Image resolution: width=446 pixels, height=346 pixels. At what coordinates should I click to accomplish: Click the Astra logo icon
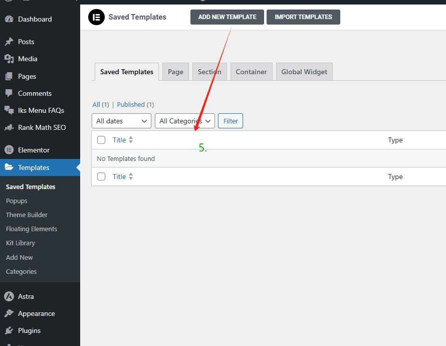click(x=9, y=296)
